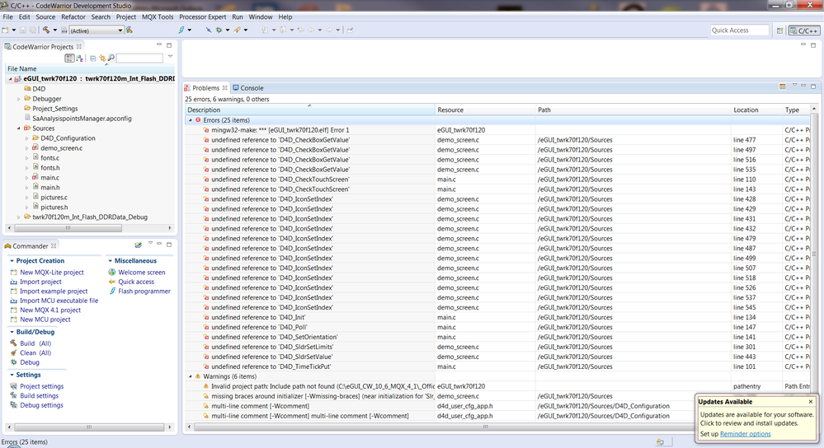Click the Welcome screen globe icon
This screenshot has height=448, width=824.
pyautogui.click(x=112, y=273)
